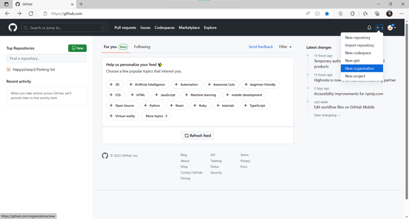
Task: Reload the page with refresh icon
Action: pyautogui.click(x=31, y=13)
